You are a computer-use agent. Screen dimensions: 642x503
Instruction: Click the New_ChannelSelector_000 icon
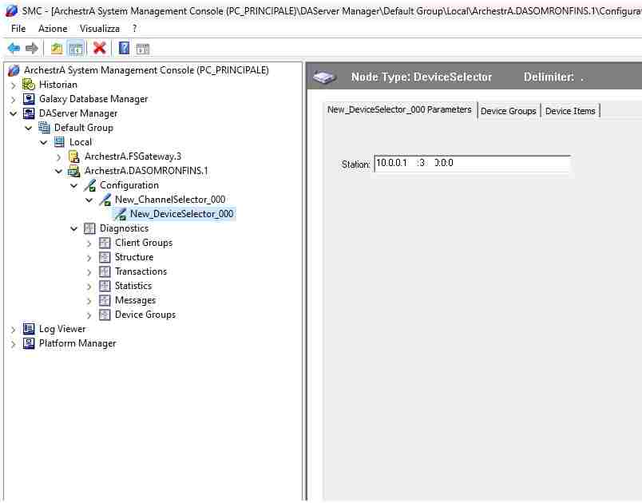[105, 200]
